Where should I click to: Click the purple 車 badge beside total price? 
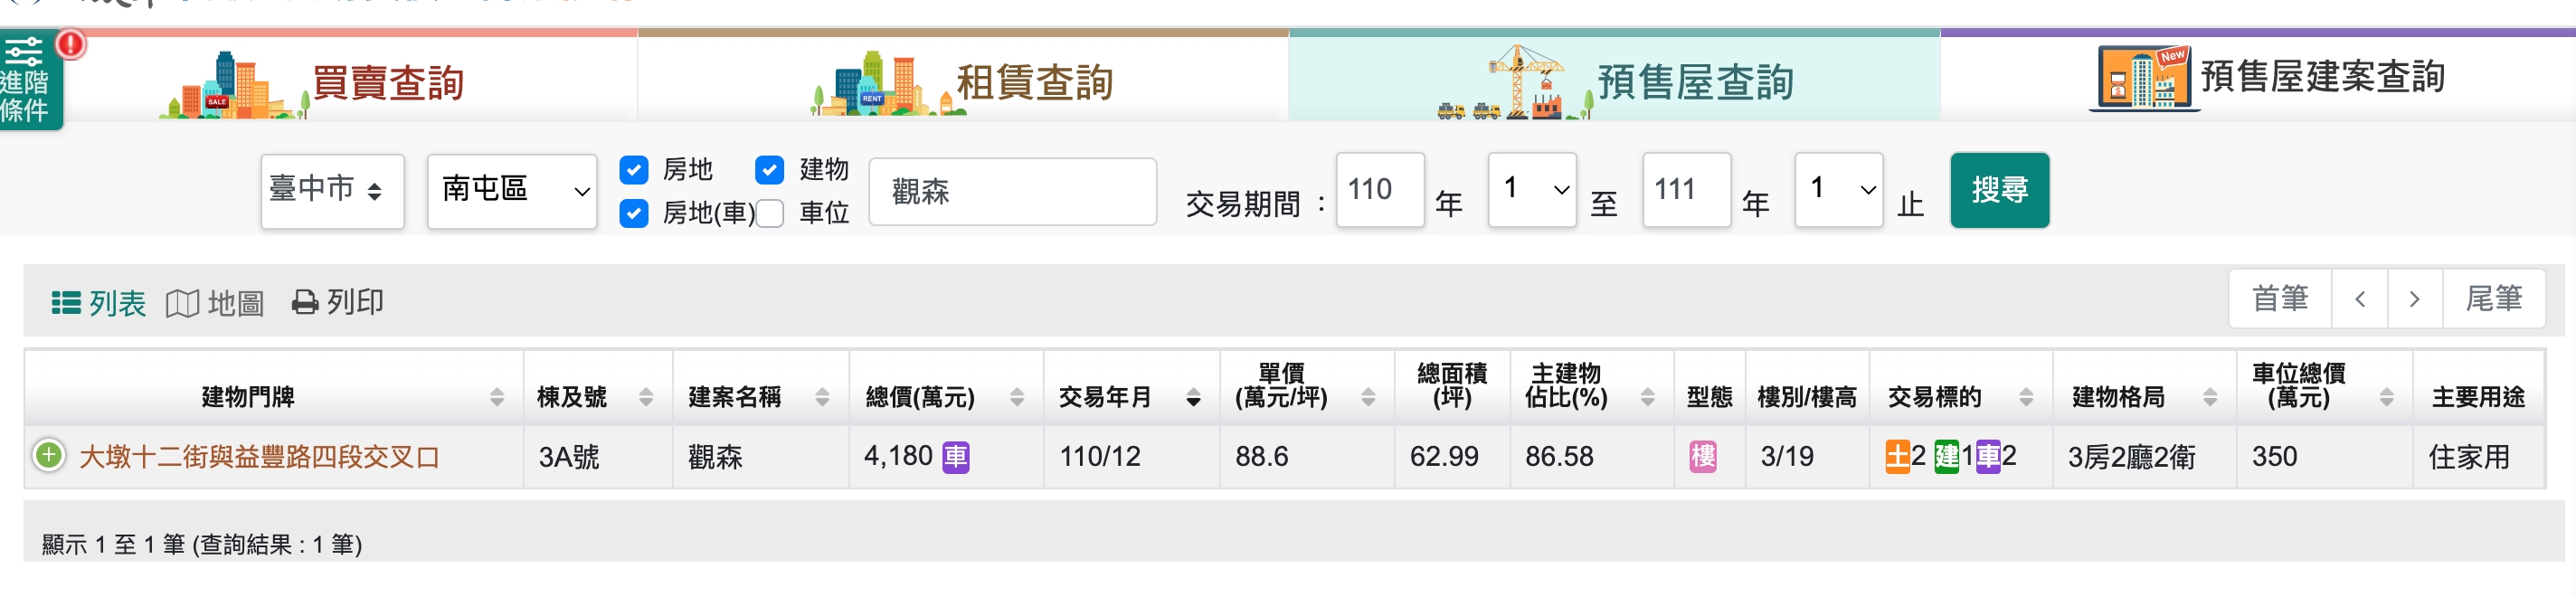pyautogui.click(x=955, y=457)
